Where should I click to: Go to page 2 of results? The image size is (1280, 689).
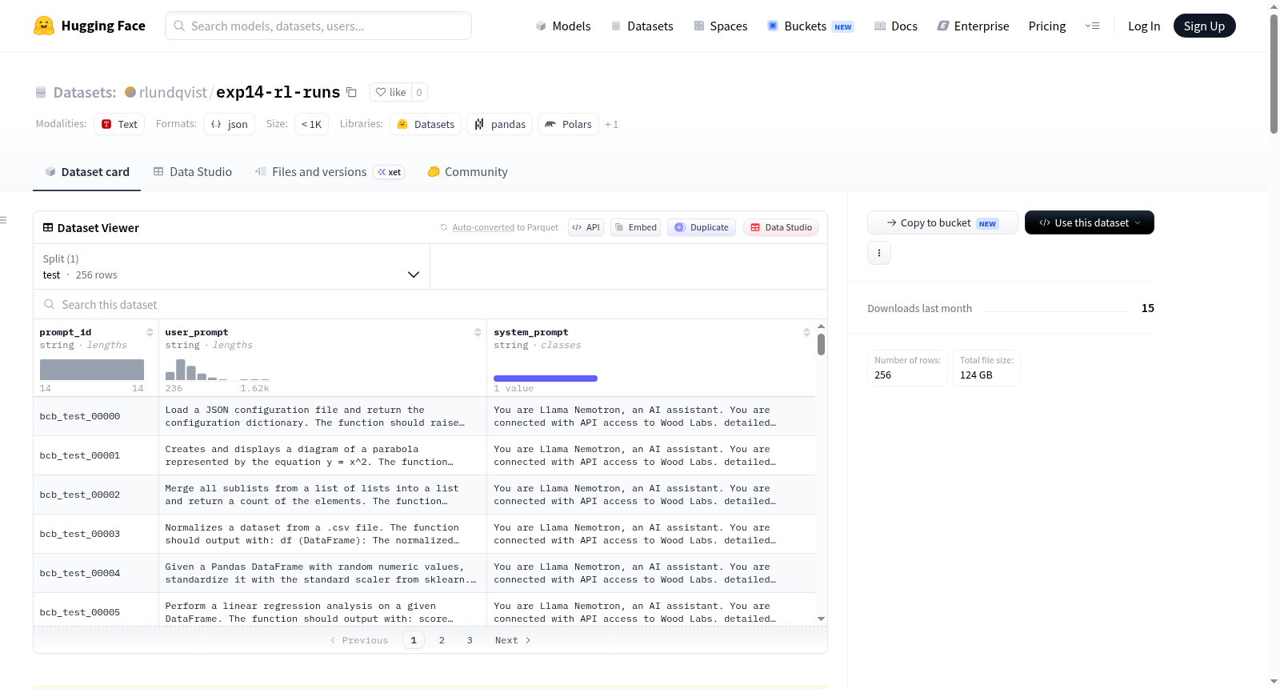coord(442,640)
